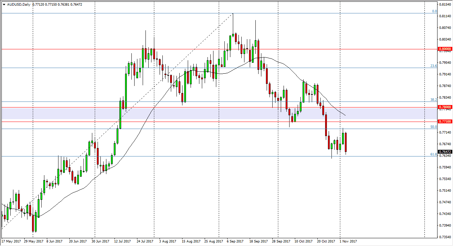Click 0.75940 on the price axis
The height and width of the screenshot is (246, 453).
tap(445, 167)
